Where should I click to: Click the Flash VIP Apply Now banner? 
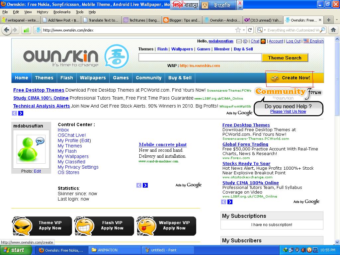click(x=104, y=226)
